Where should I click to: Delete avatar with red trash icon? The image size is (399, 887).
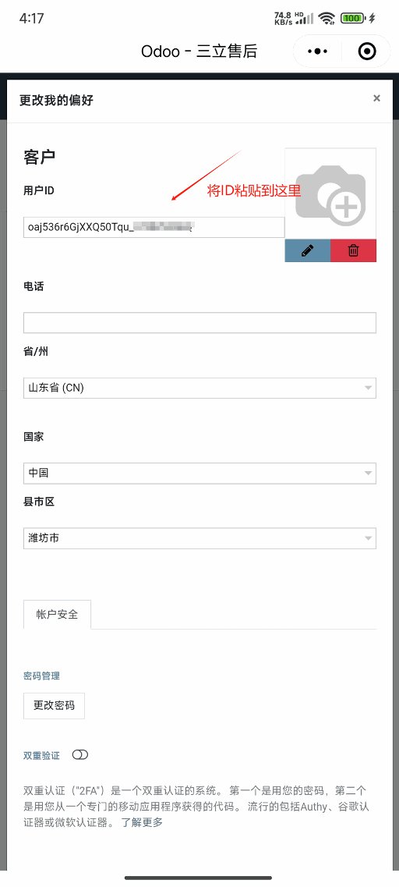click(353, 250)
